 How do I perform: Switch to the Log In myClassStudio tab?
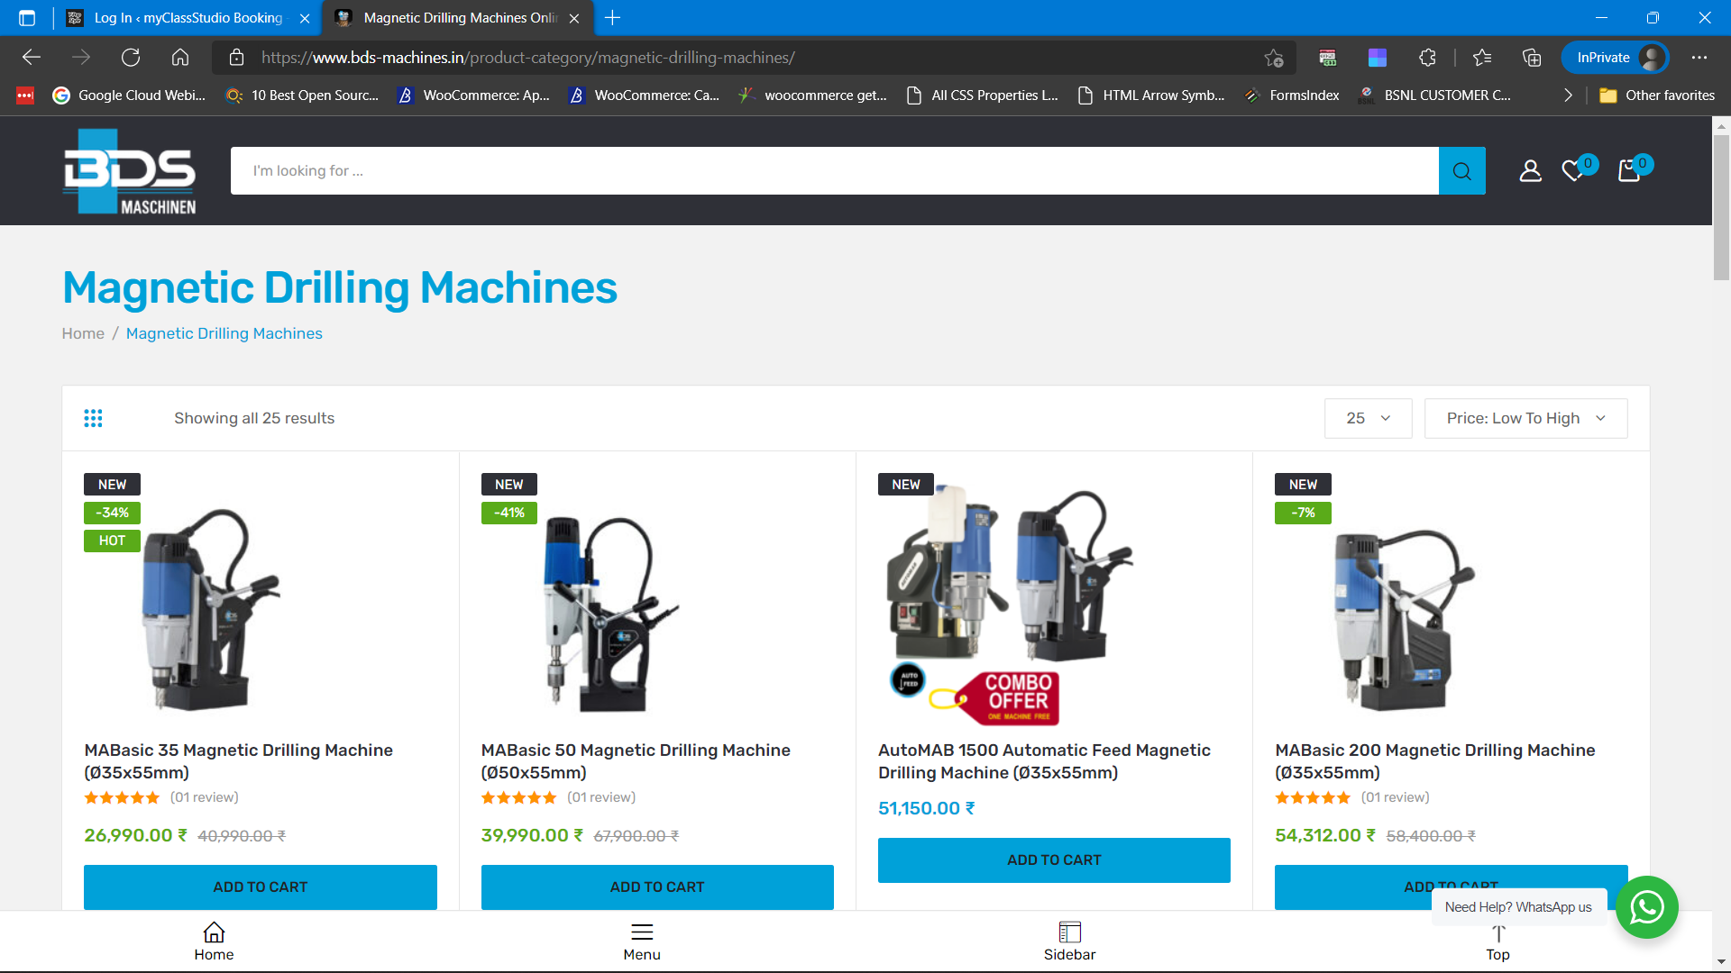point(188,18)
